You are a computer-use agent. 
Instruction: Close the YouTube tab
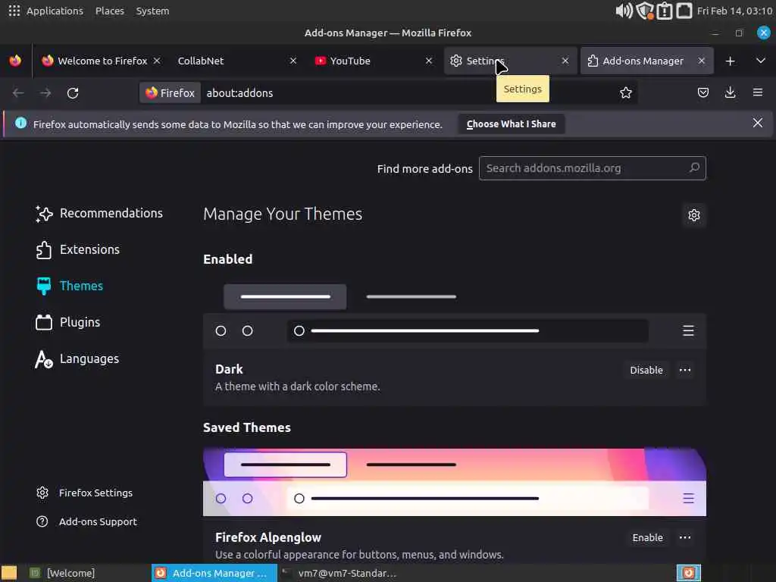coord(429,61)
